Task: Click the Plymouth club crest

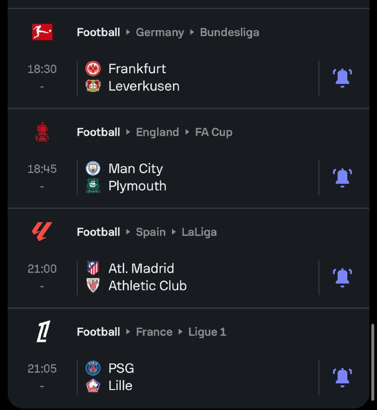Action: pyautogui.click(x=93, y=186)
